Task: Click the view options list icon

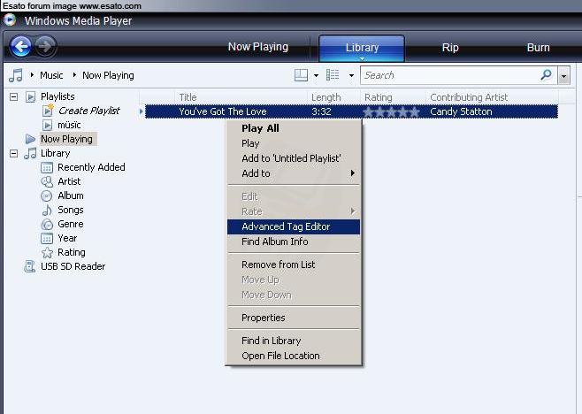Action: pos(333,75)
